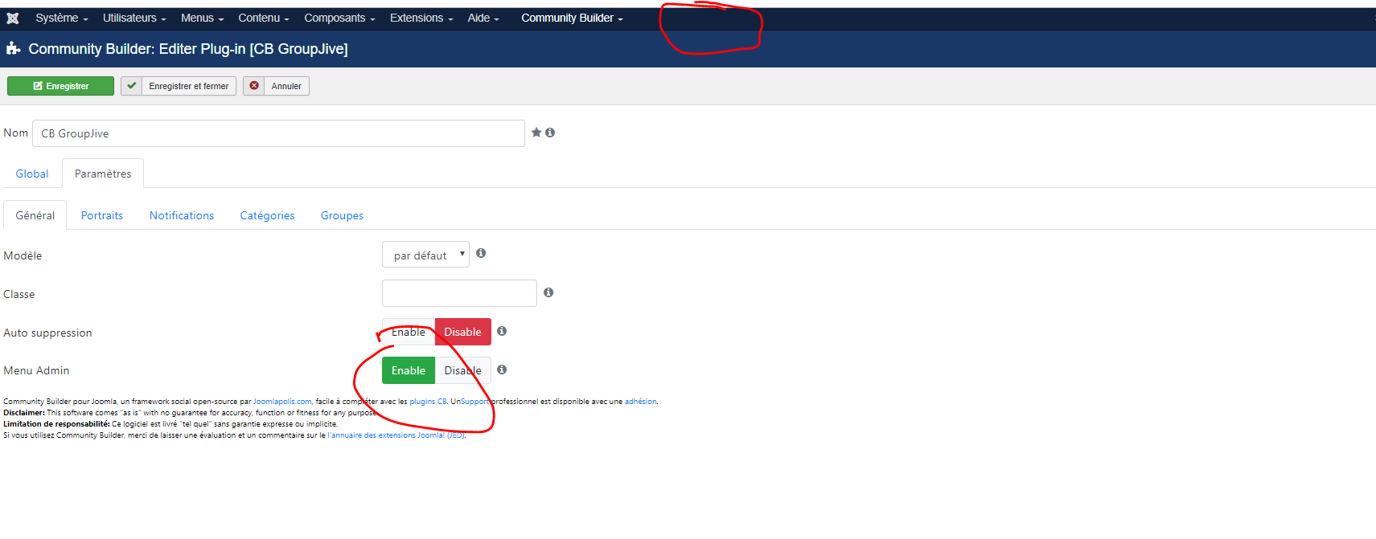Image resolution: width=1376 pixels, height=539 pixels.
Task: Click the Menu Admin label
Action: coord(36,370)
